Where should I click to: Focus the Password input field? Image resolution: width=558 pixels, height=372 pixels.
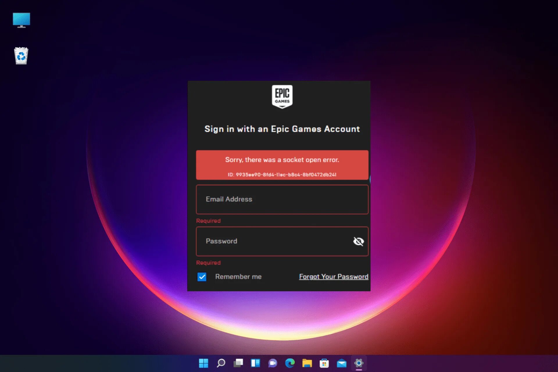(273, 241)
